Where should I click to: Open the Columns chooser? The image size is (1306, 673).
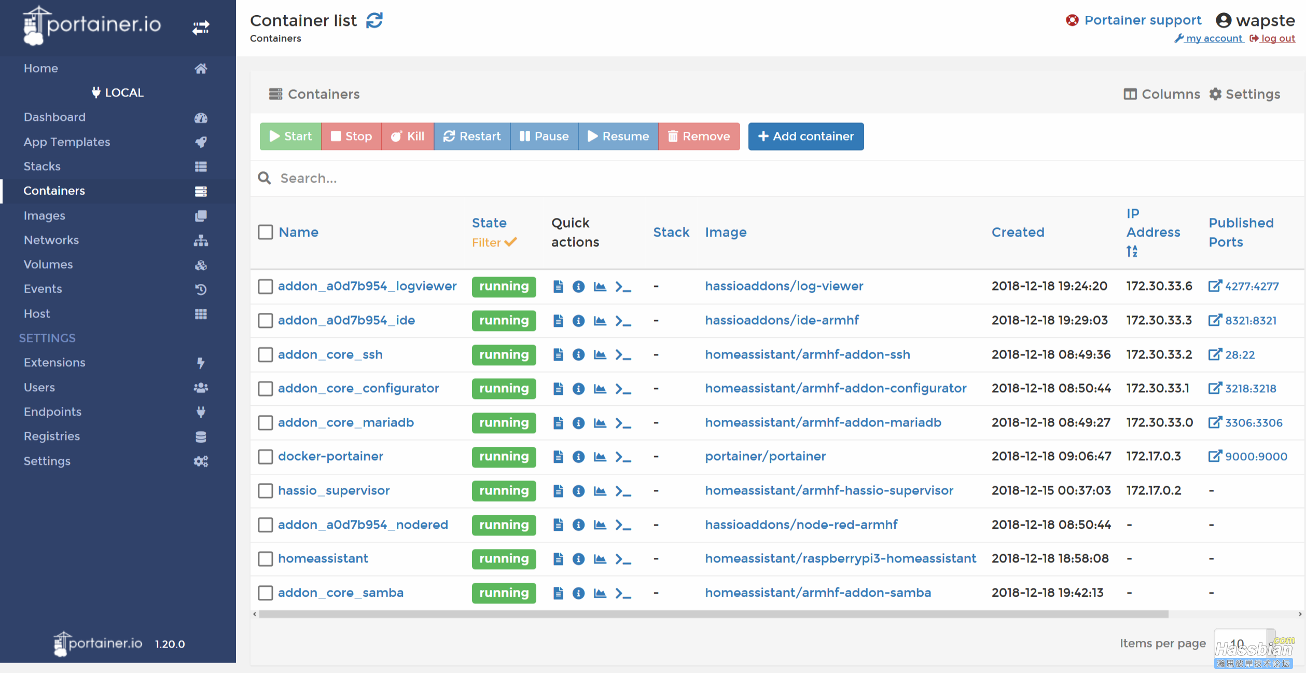tap(1162, 94)
